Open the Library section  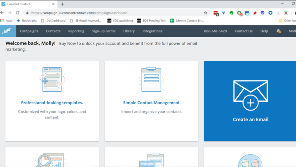point(129,31)
